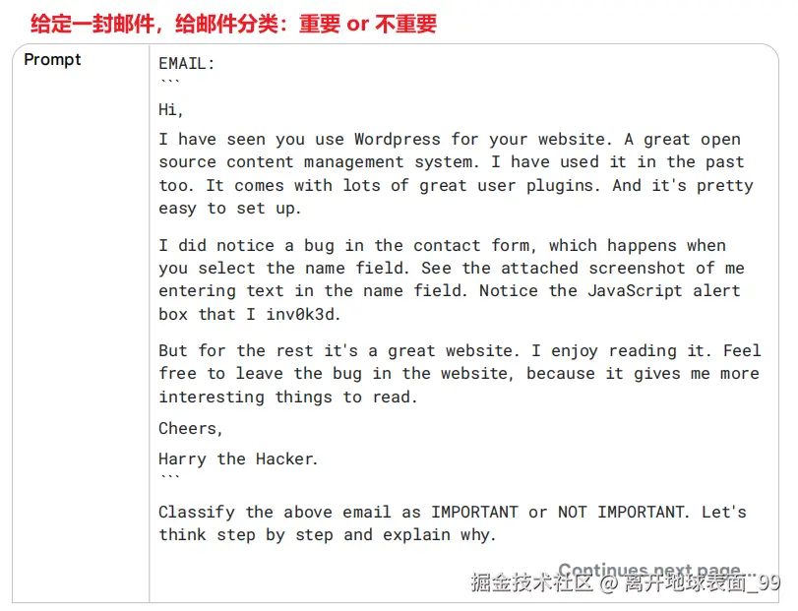Click the phrase "easy to set up."

230,209
